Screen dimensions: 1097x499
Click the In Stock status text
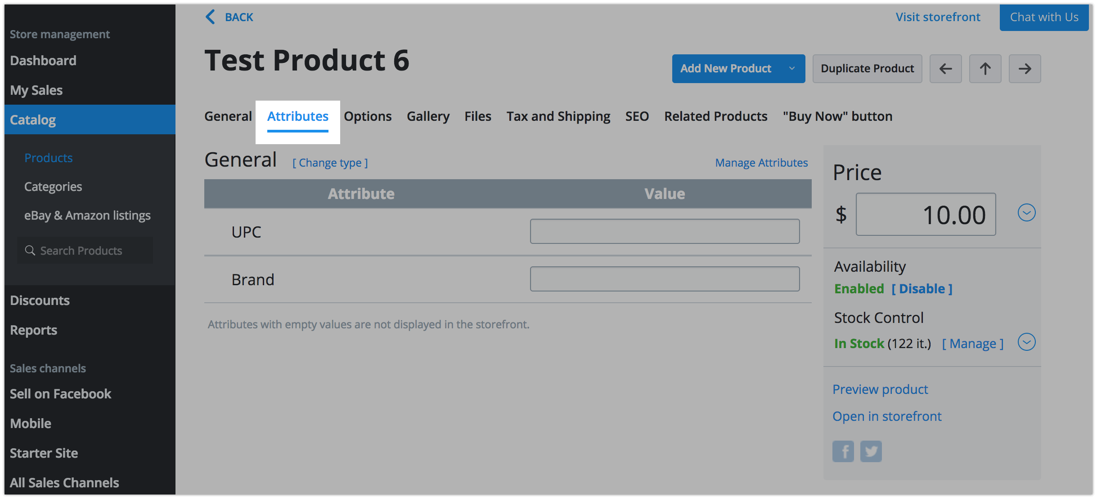[x=859, y=344]
